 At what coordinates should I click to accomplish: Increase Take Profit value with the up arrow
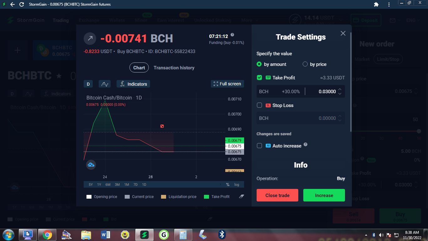click(340, 90)
